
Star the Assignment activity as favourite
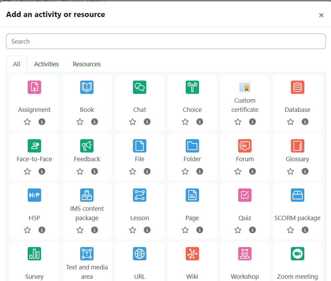tap(27, 122)
